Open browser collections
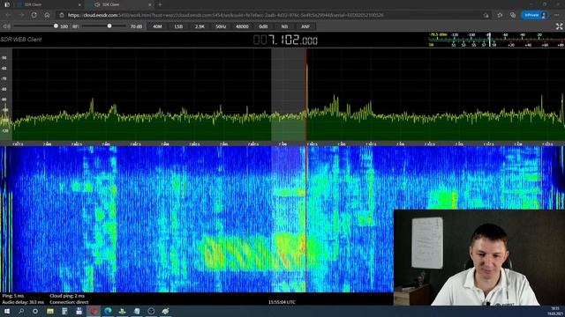565x317 pixels. [513, 15]
